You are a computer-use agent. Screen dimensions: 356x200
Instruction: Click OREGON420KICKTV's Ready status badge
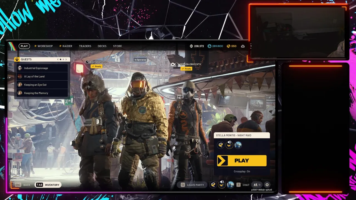click(186, 69)
